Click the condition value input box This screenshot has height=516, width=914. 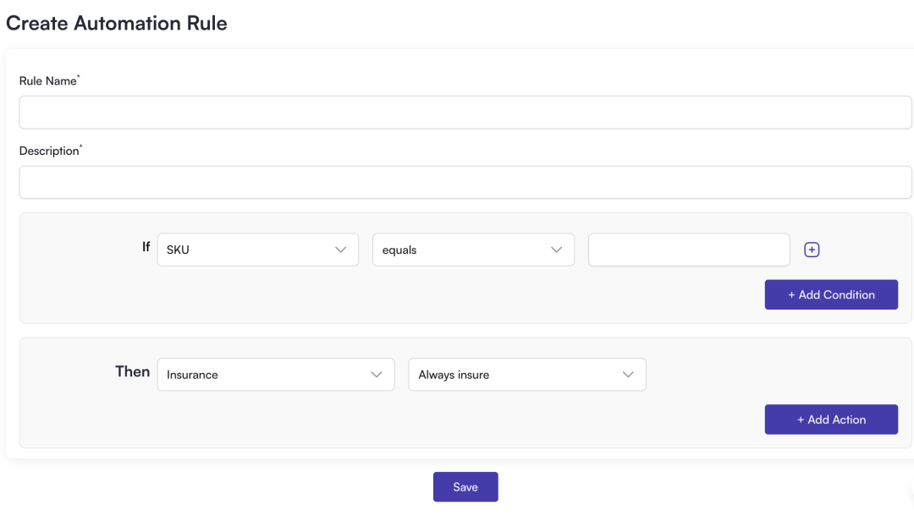tap(689, 250)
